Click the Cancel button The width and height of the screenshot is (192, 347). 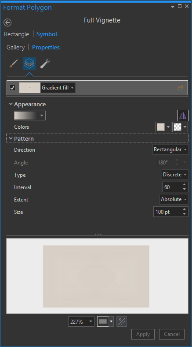point(172,334)
